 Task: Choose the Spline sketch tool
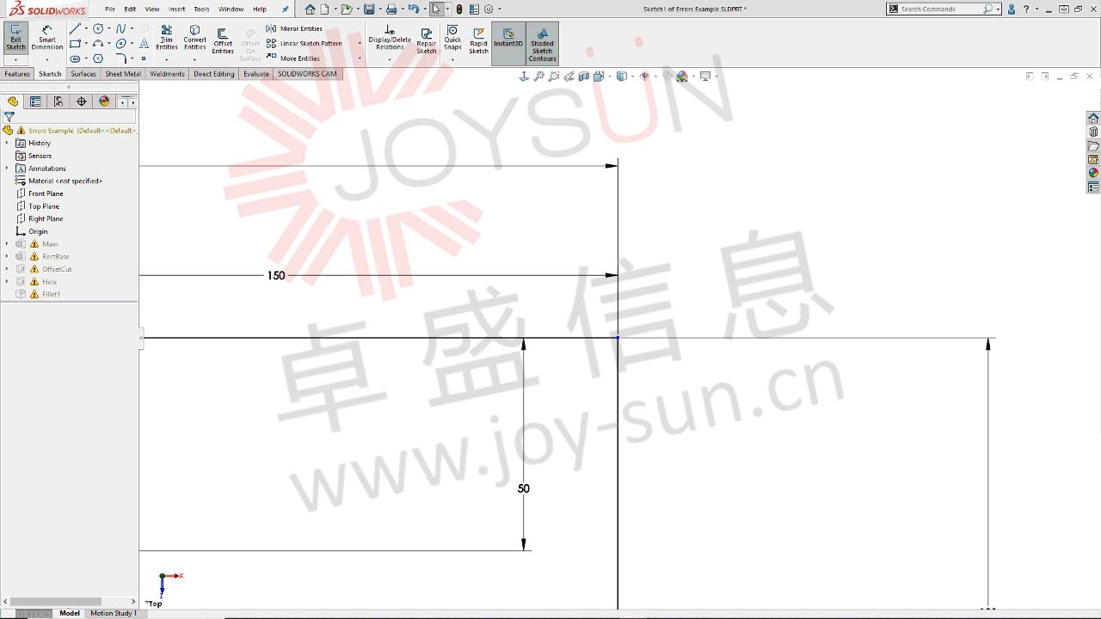click(x=120, y=28)
